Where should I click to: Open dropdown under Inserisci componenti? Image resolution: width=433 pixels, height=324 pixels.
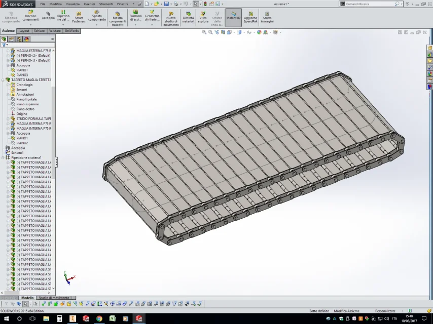click(x=30, y=25)
